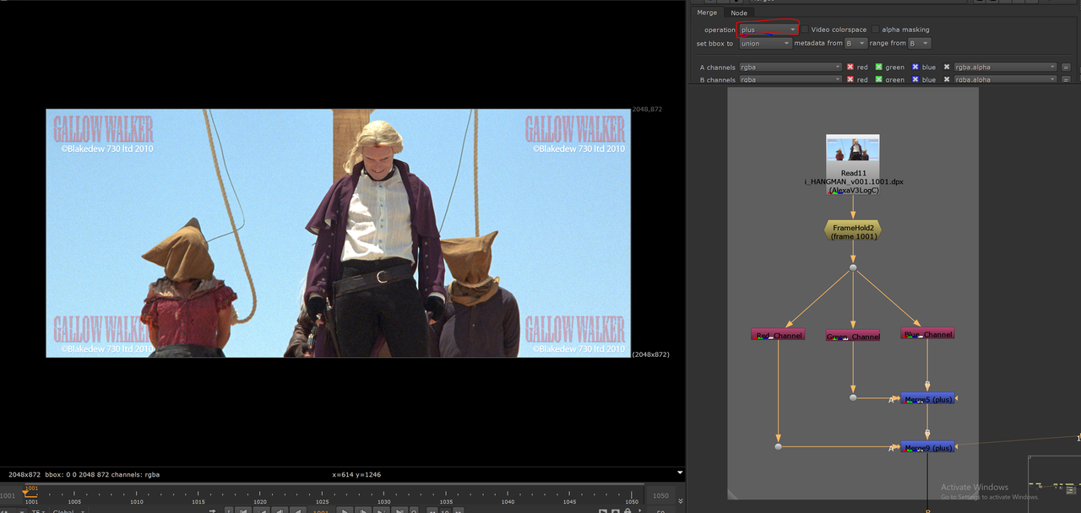Click the double-chevron expander beside timeline
The height and width of the screenshot is (513, 1081).
click(681, 500)
